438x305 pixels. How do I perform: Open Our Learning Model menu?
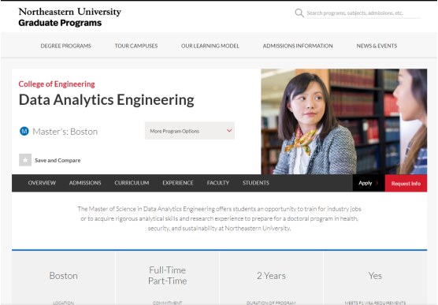point(210,46)
